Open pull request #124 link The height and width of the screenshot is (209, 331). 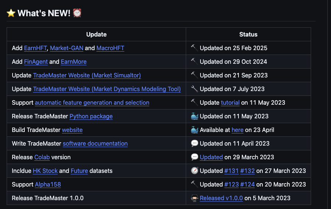click(247, 185)
